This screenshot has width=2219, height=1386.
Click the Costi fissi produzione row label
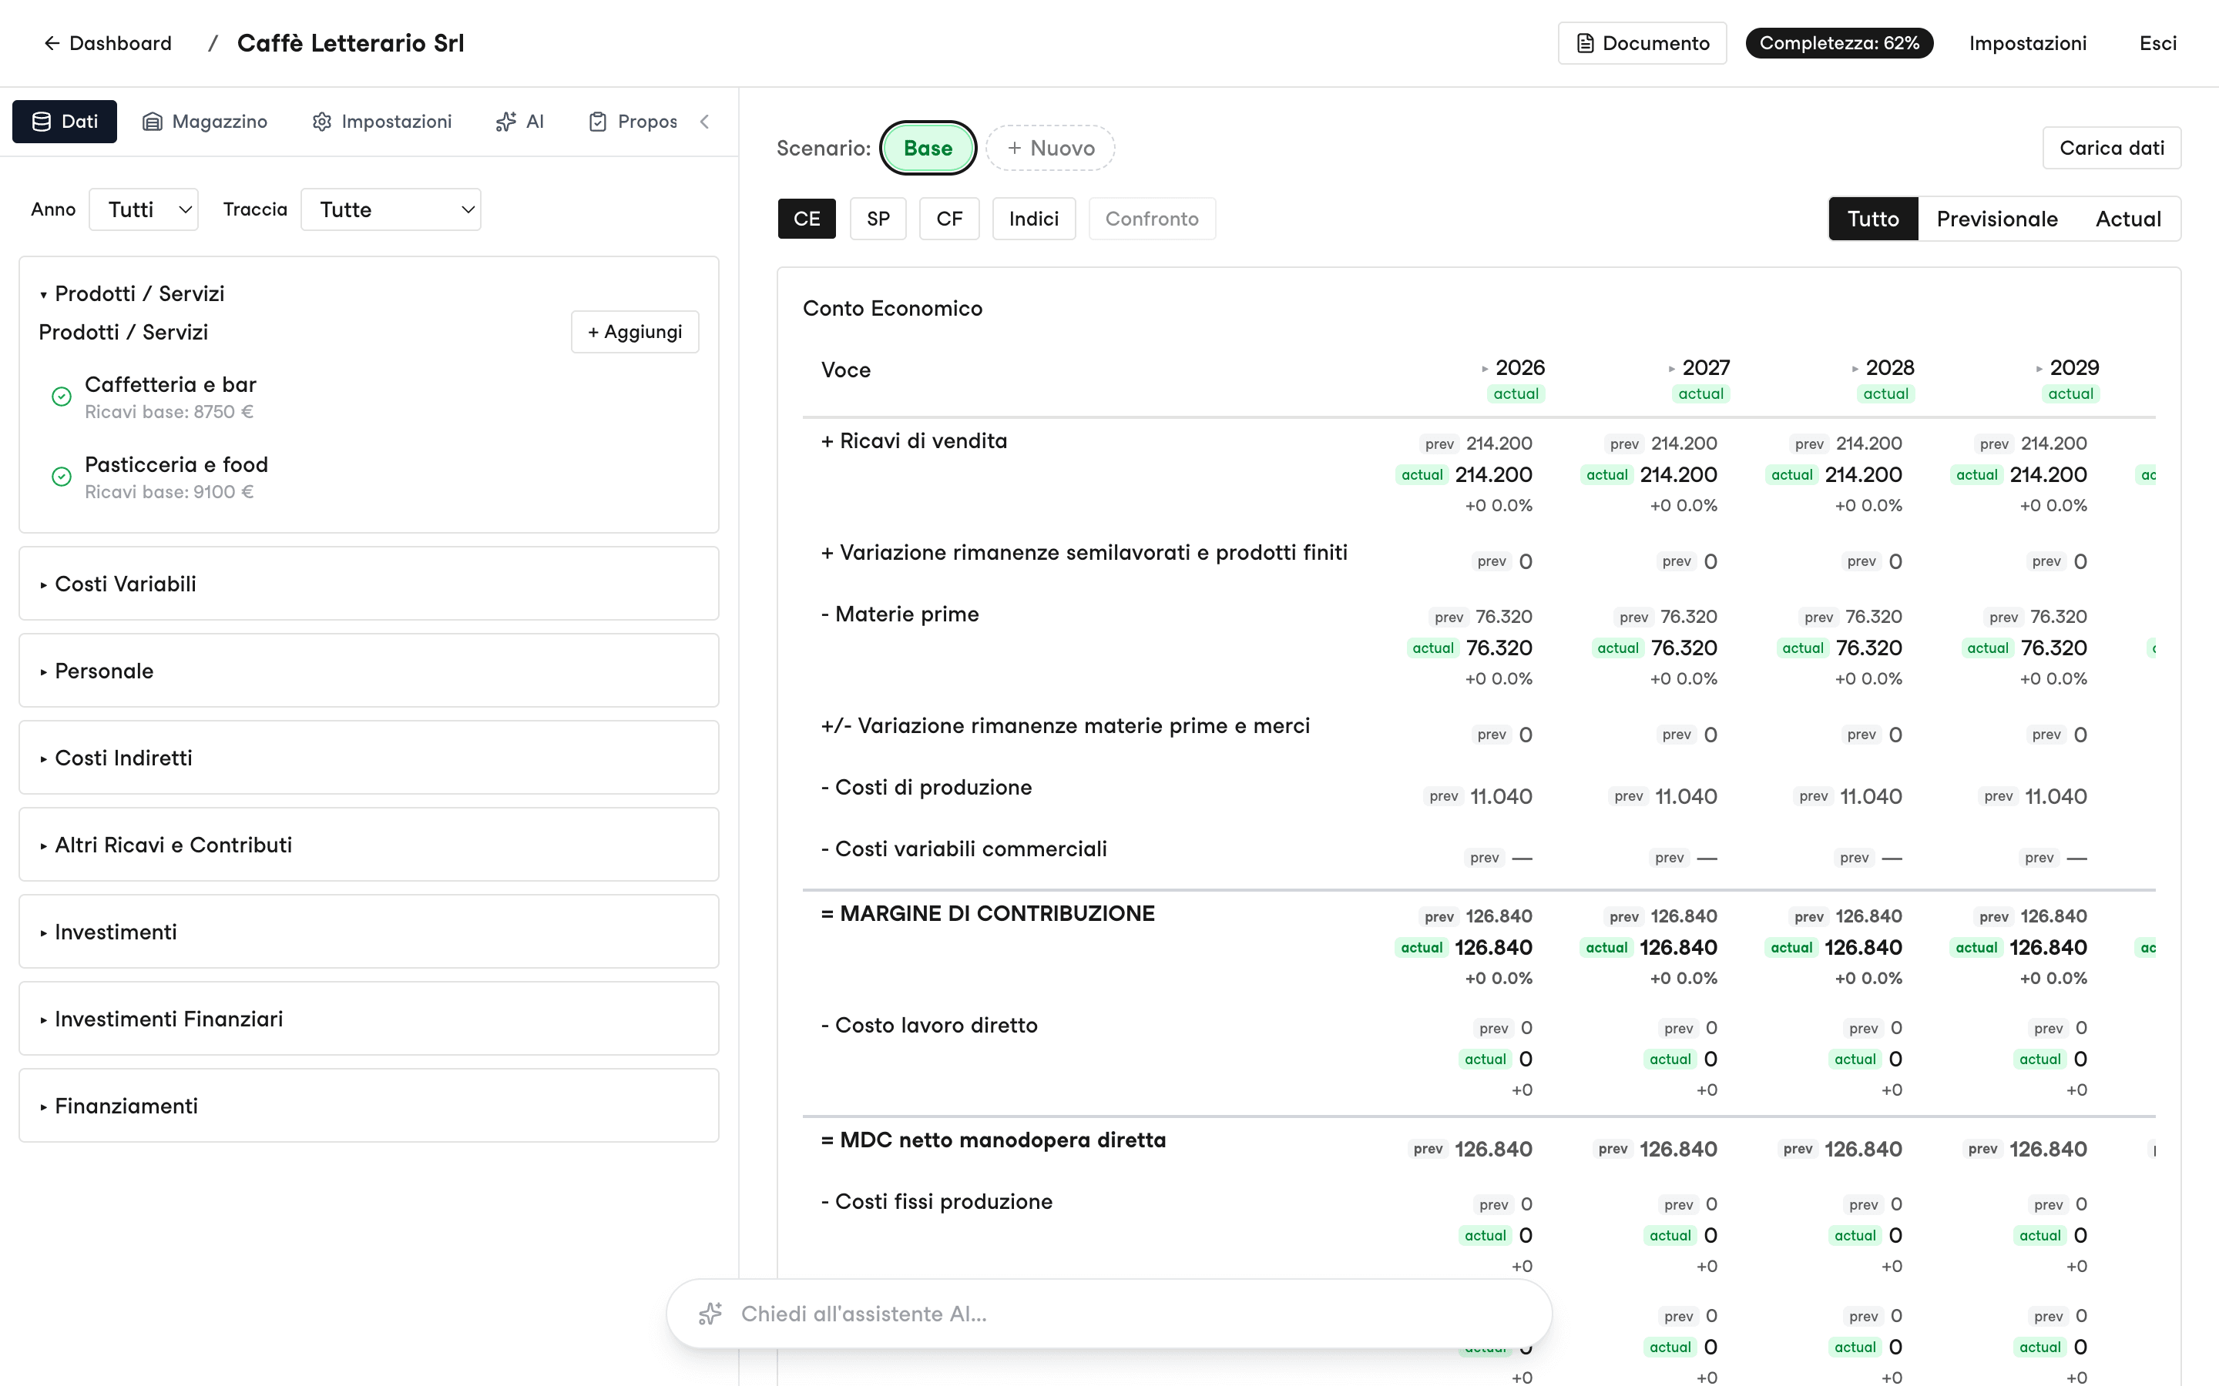(x=936, y=1201)
